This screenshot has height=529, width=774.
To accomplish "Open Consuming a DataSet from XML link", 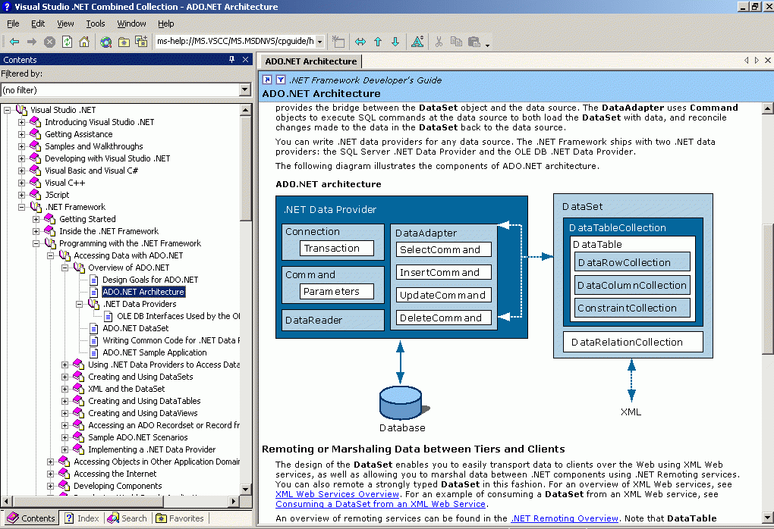I will [x=381, y=504].
